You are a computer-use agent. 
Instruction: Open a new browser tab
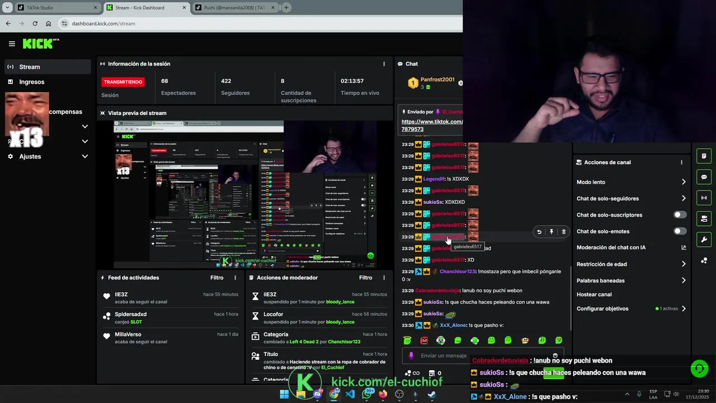286,8
